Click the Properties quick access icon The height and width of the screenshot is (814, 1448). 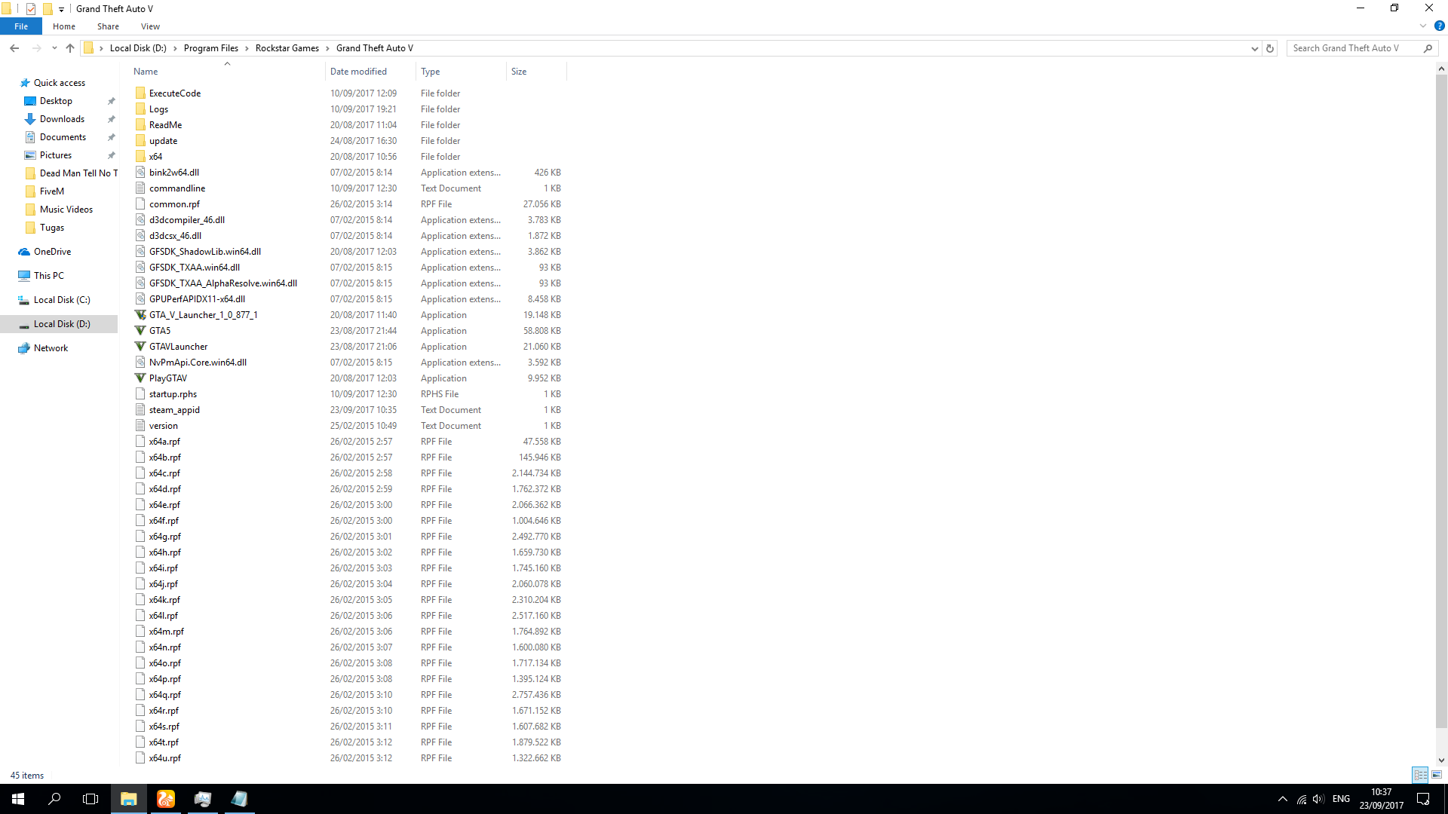coord(31,9)
